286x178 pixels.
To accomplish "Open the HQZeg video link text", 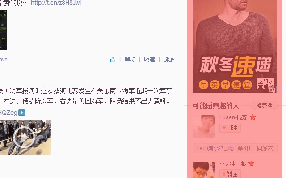I will 8,113.
